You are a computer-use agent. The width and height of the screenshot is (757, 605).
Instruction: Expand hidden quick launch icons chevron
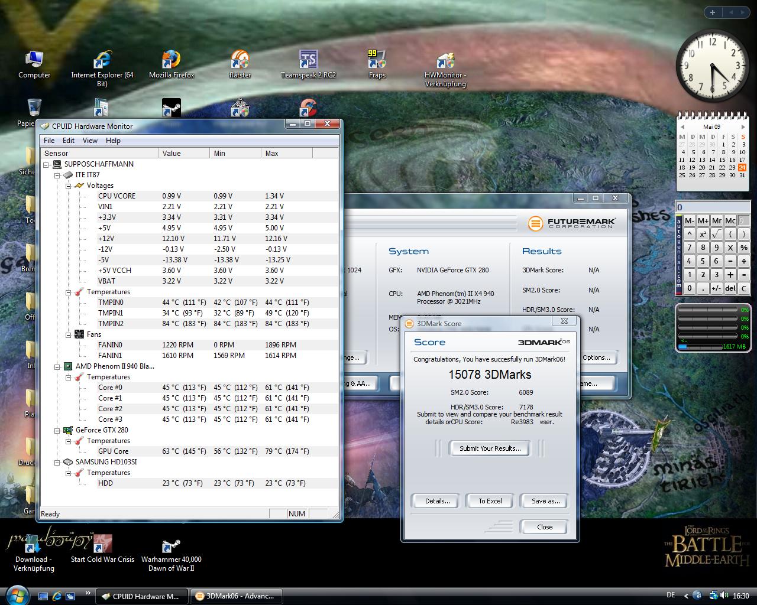pyautogui.click(x=88, y=593)
